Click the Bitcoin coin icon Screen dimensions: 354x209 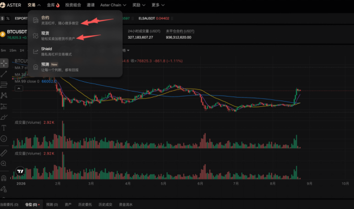(x=2, y=34)
